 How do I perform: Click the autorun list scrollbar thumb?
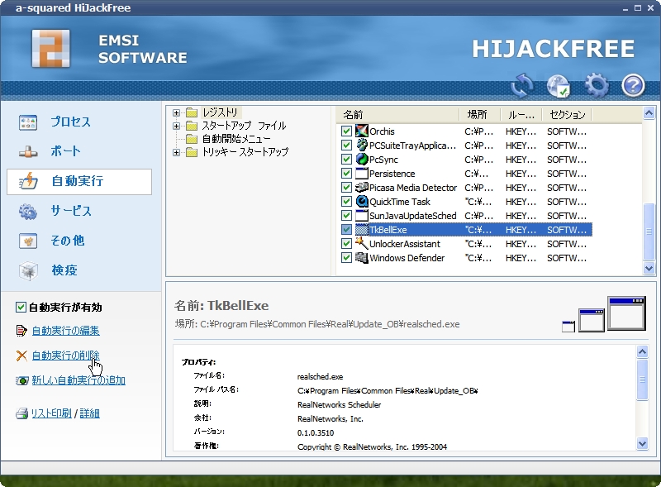pyautogui.click(x=649, y=232)
